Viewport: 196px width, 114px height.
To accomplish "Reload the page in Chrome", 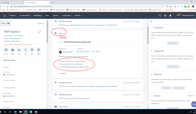I will [7, 6].
